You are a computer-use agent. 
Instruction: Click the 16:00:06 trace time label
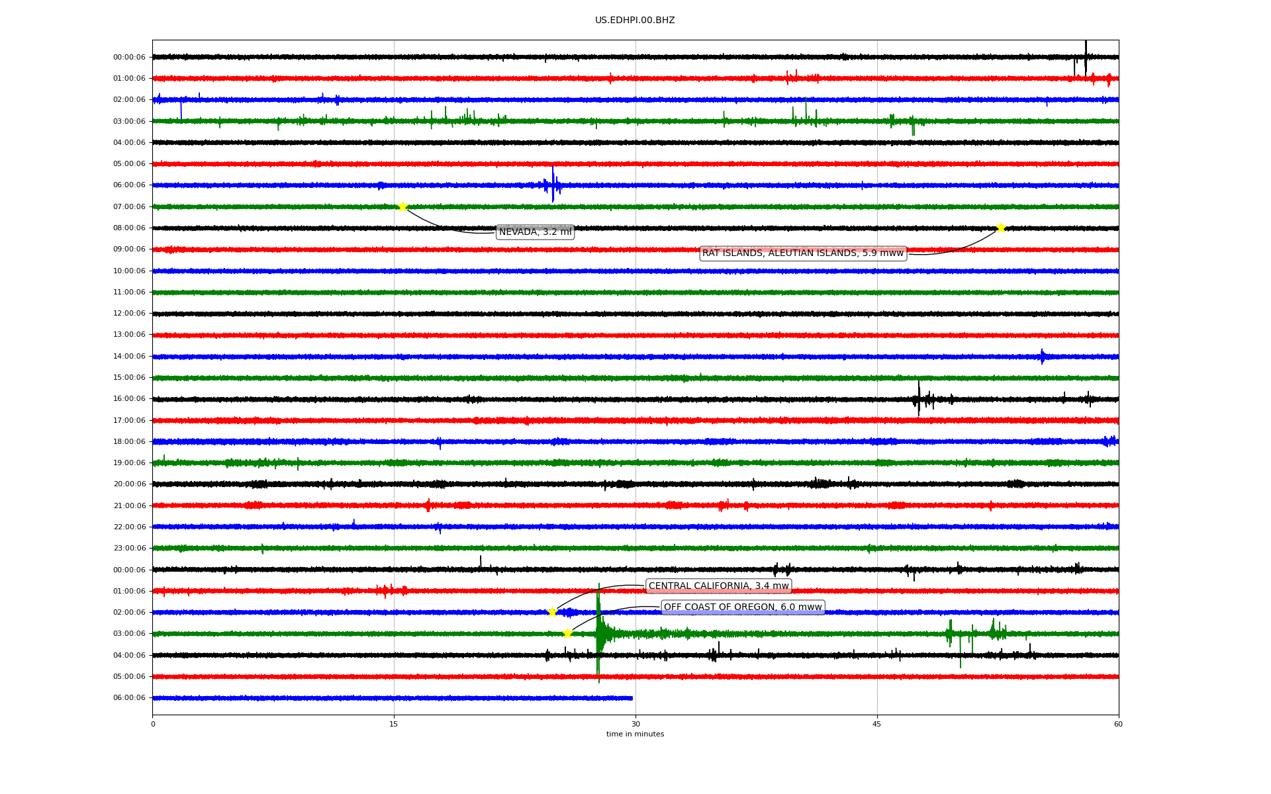129,398
